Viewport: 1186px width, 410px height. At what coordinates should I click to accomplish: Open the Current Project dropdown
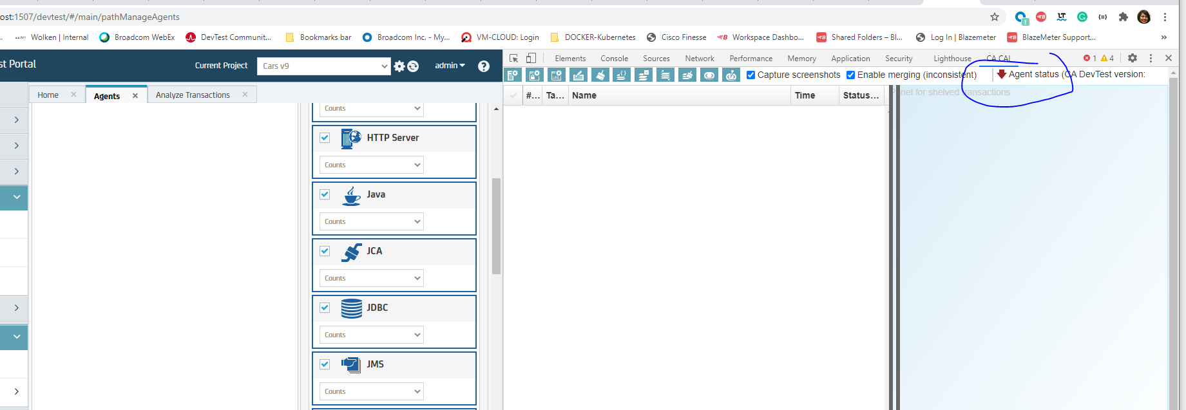tap(323, 66)
